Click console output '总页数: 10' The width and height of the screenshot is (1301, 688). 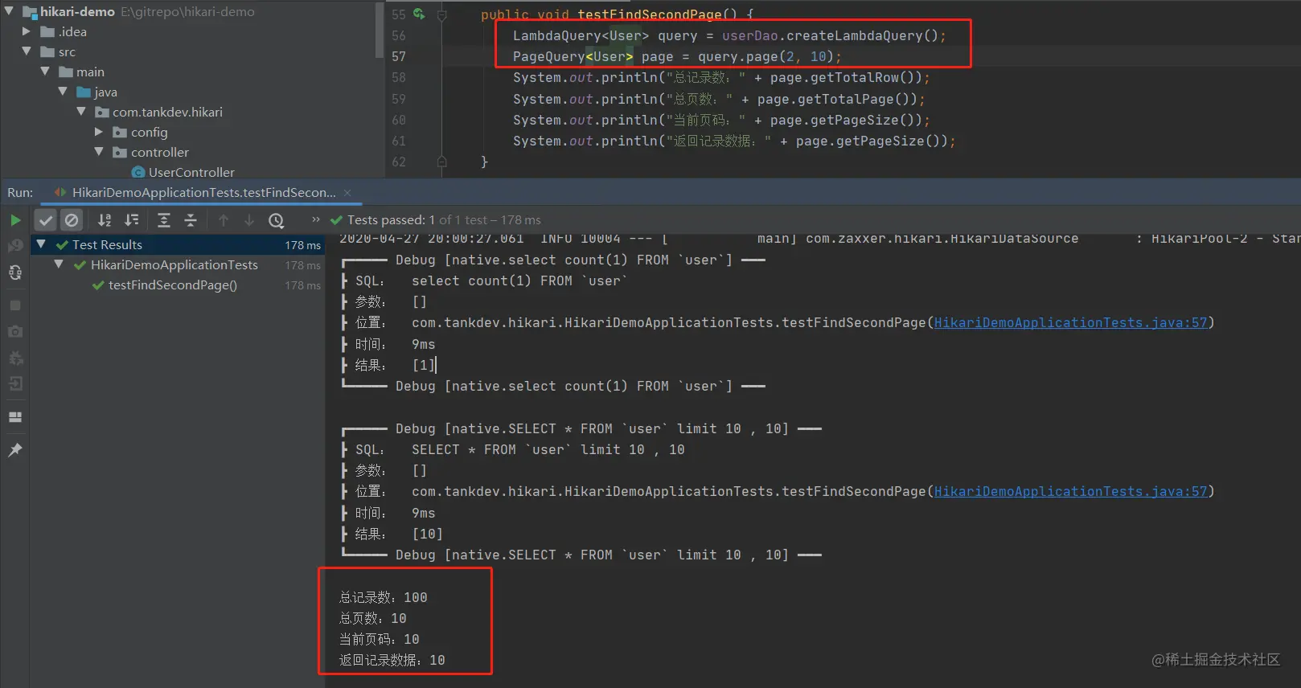pyautogui.click(x=373, y=618)
